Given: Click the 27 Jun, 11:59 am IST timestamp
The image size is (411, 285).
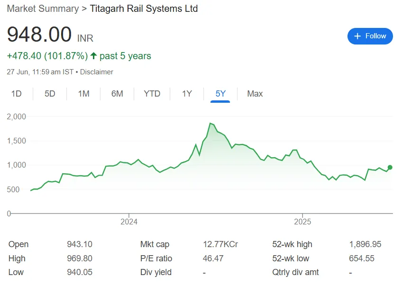Looking at the screenshot, I should click(x=40, y=72).
